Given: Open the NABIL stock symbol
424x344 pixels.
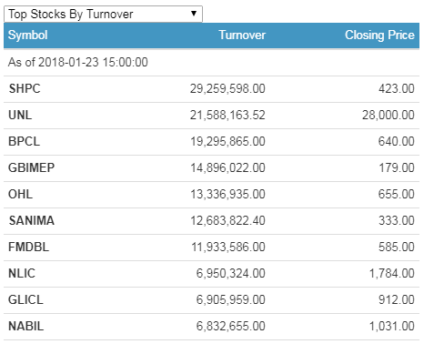Looking at the screenshot, I should point(26,326).
